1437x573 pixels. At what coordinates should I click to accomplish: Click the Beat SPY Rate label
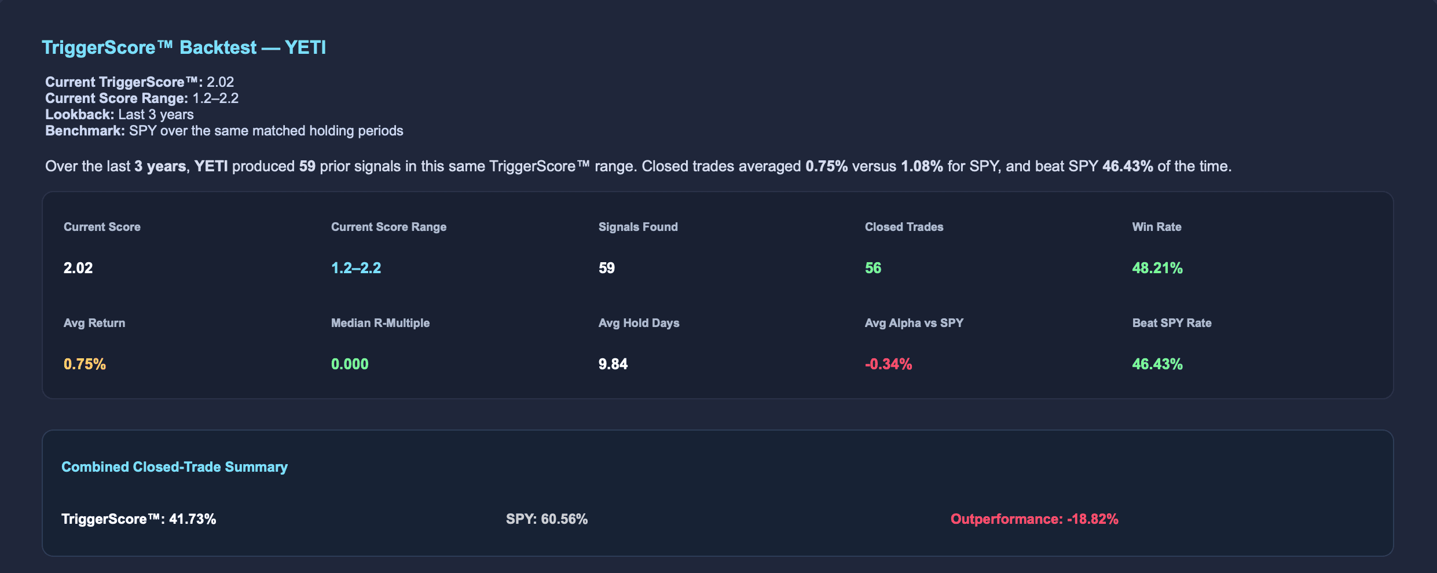(1172, 323)
